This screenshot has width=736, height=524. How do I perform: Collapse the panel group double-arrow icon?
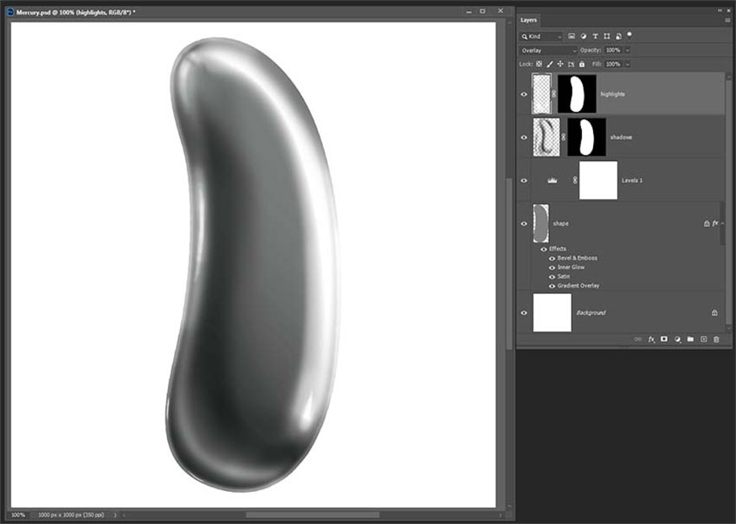click(x=721, y=10)
